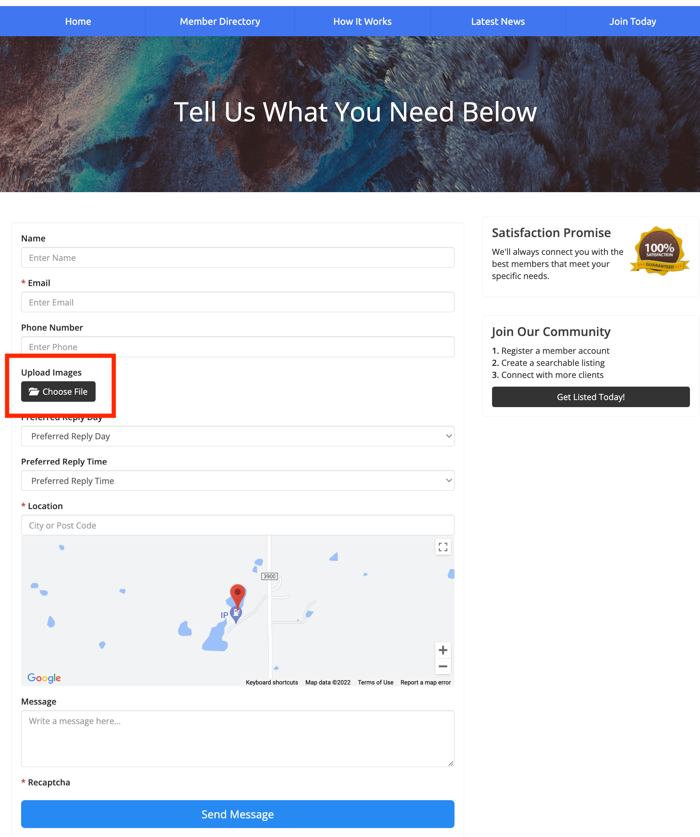Viewport: 700px width, 837px height.
Task: Click the route 3900 road marker
Action: (x=269, y=576)
